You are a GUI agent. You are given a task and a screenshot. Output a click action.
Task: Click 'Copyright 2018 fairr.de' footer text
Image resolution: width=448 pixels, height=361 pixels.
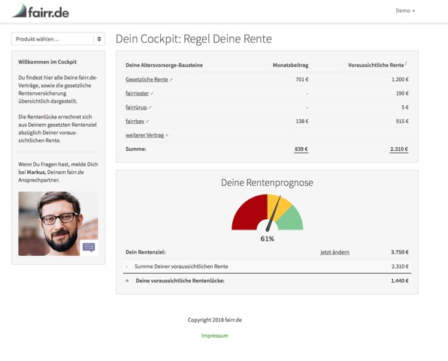pyautogui.click(x=215, y=320)
